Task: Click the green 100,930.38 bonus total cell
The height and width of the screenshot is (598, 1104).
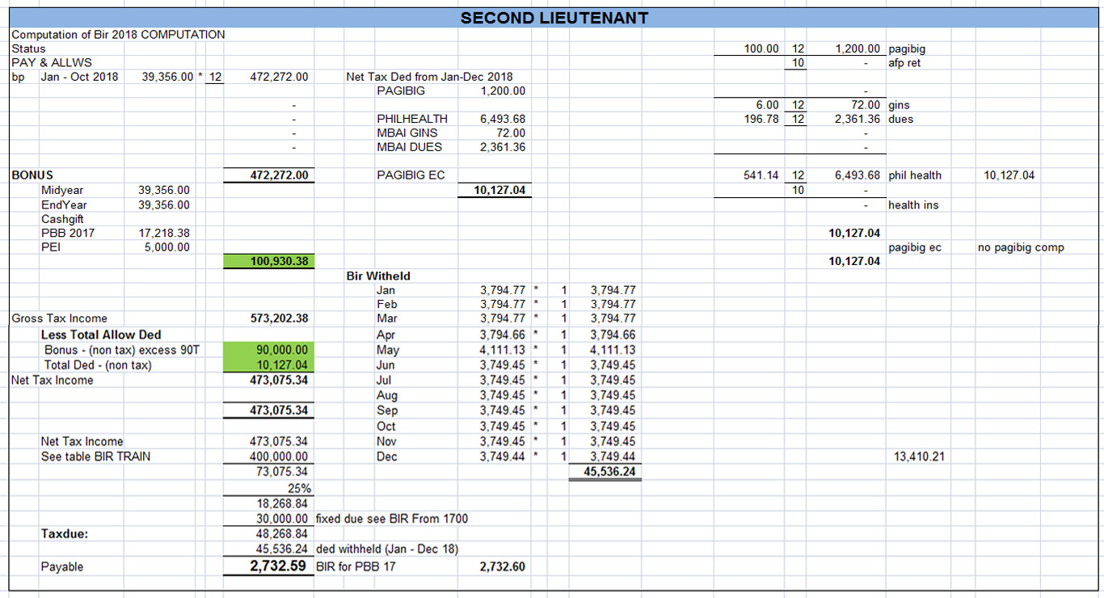Action: (x=268, y=261)
